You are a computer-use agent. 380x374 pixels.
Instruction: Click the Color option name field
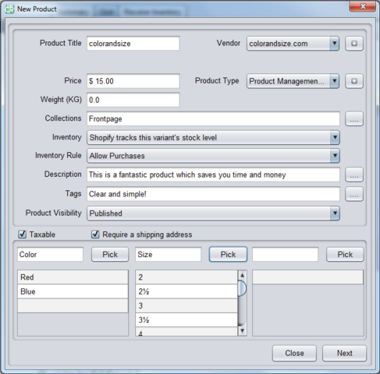click(x=50, y=254)
